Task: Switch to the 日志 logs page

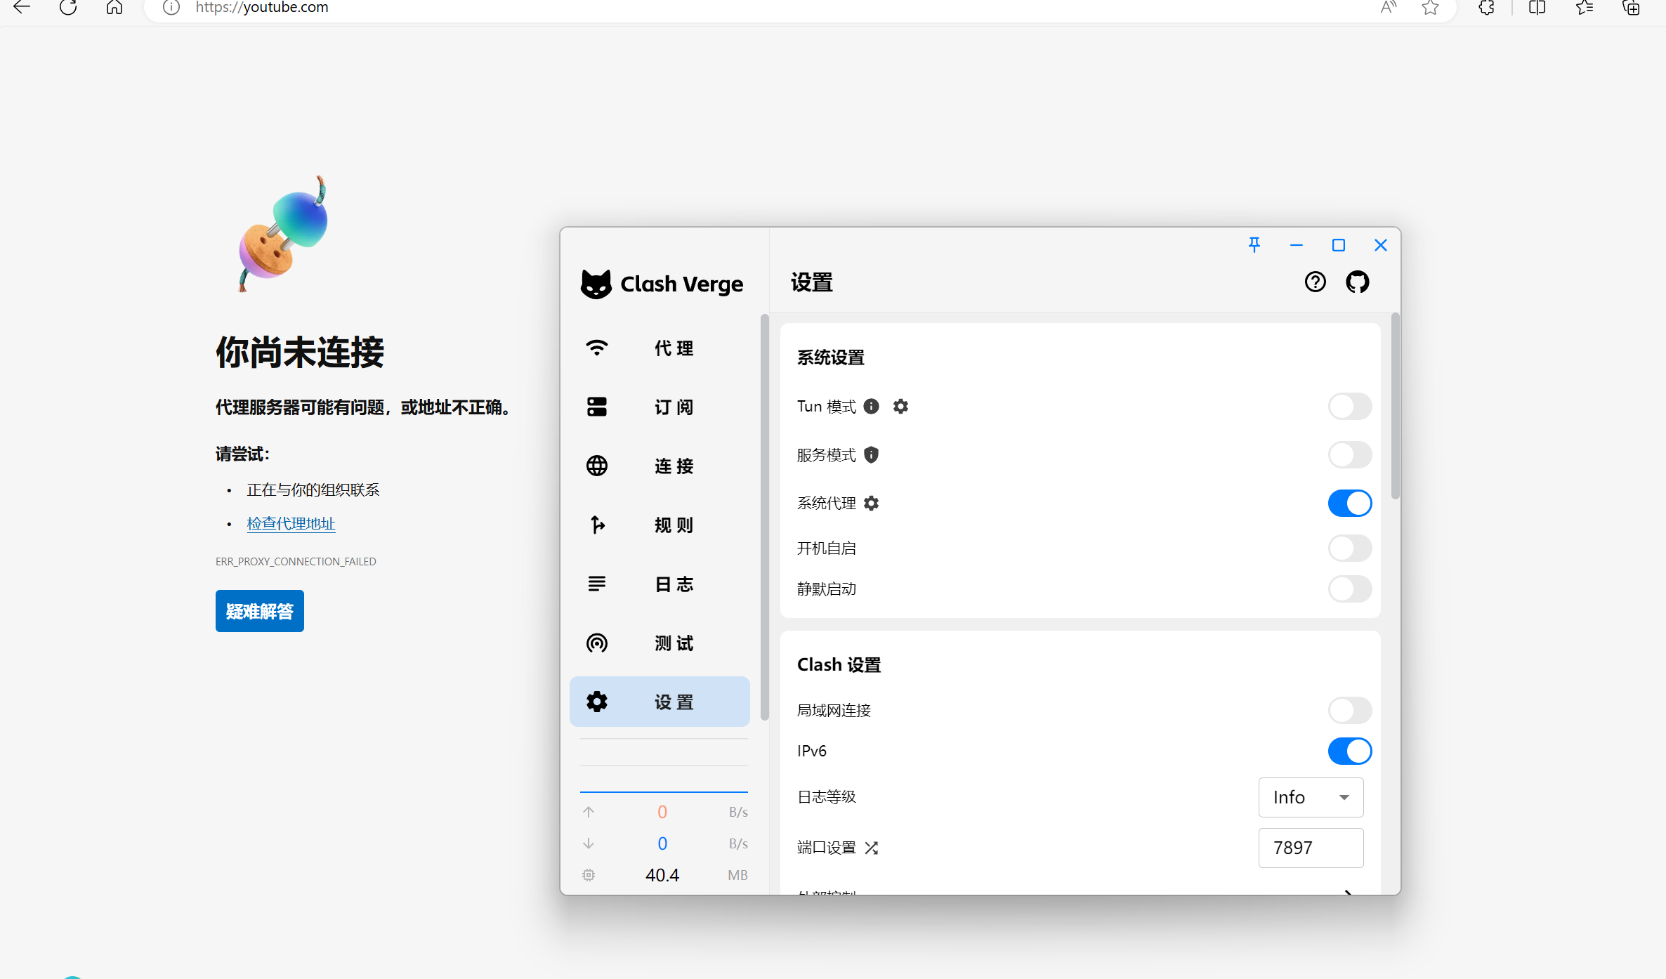Action: point(660,584)
